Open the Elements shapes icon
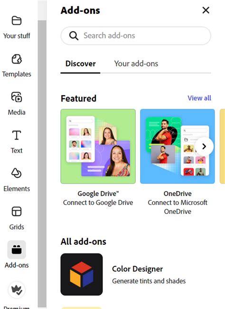The image size is (225, 309). tap(17, 173)
